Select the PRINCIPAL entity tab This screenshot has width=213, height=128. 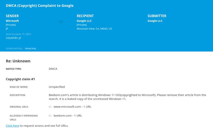coord(31,48)
